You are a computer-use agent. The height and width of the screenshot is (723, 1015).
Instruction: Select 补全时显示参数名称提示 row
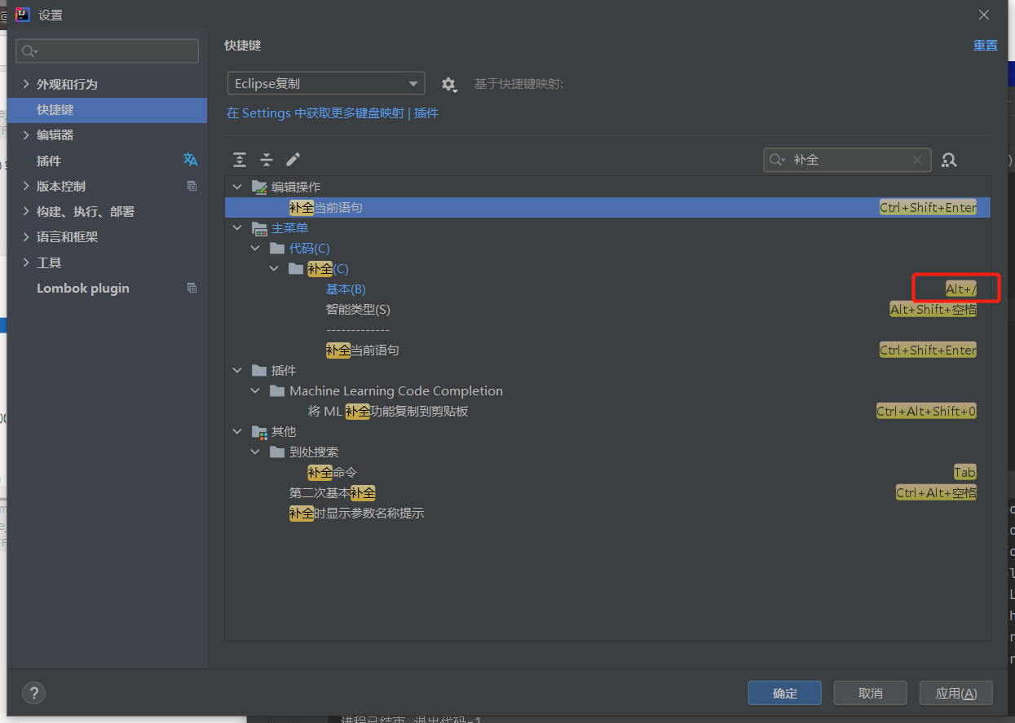[x=607, y=513]
